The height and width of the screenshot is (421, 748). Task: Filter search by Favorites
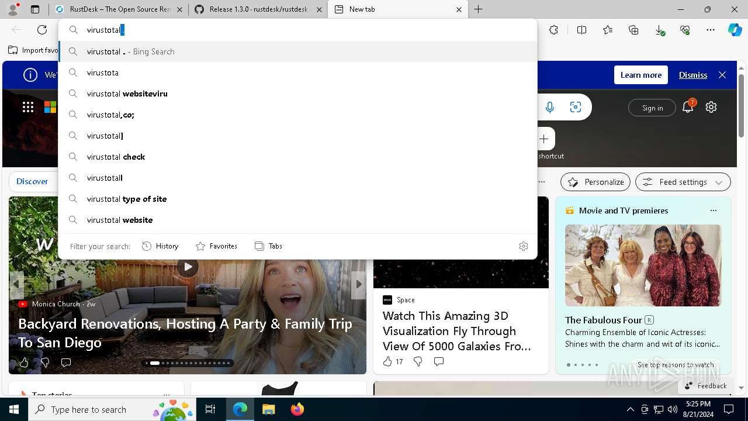pos(216,246)
